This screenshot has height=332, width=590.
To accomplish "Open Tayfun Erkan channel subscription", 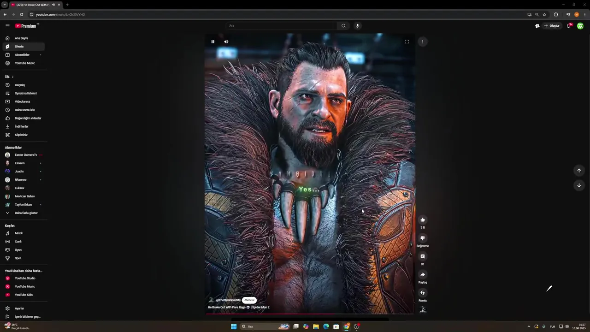I will click(x=23, y=205).
